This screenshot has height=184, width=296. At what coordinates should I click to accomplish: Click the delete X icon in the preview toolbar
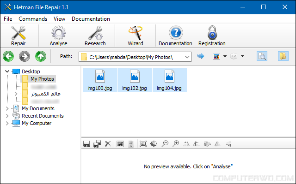pyautogui.click(x=108, y=144)
